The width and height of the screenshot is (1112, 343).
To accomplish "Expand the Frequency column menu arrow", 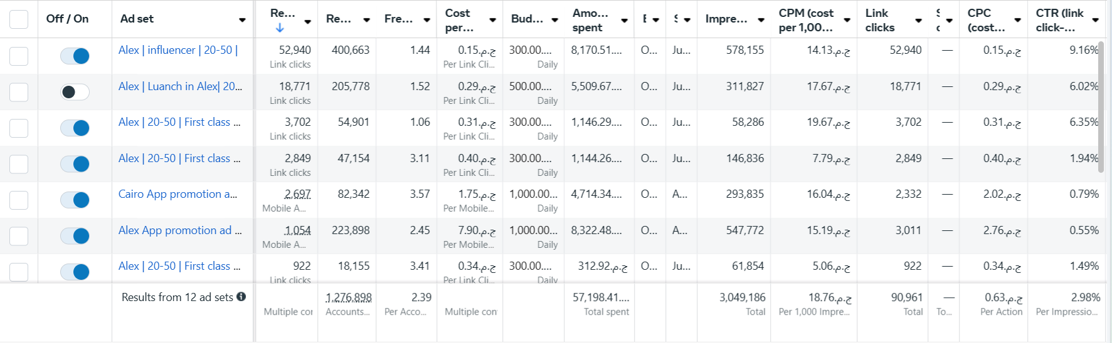I will coord(426,20).
